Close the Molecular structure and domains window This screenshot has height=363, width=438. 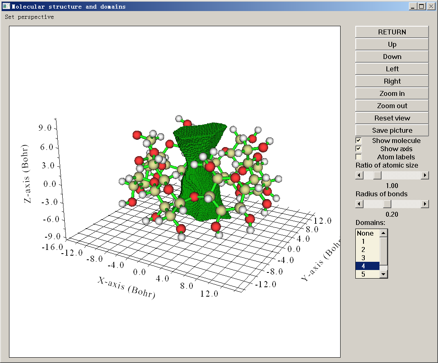click(431, 6)
